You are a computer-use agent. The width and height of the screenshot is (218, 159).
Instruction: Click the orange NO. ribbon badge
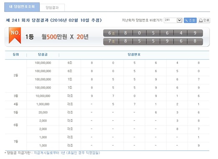(15, 35)
